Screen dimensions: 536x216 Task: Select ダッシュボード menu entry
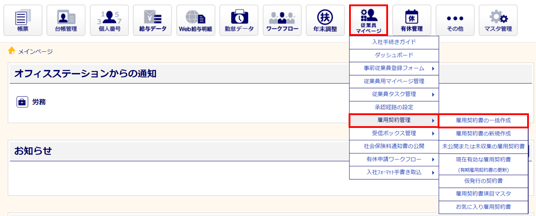pyautogui.click(x=394, y=55)
